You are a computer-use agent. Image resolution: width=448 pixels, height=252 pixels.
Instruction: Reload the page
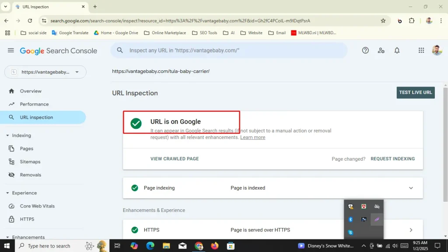coord(30,21)
